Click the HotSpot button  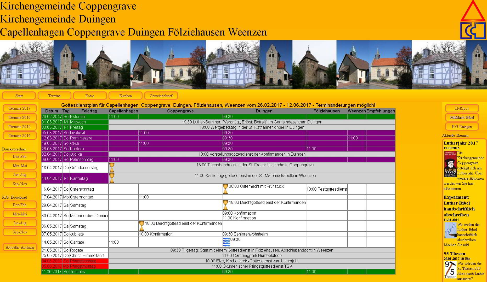462,108
